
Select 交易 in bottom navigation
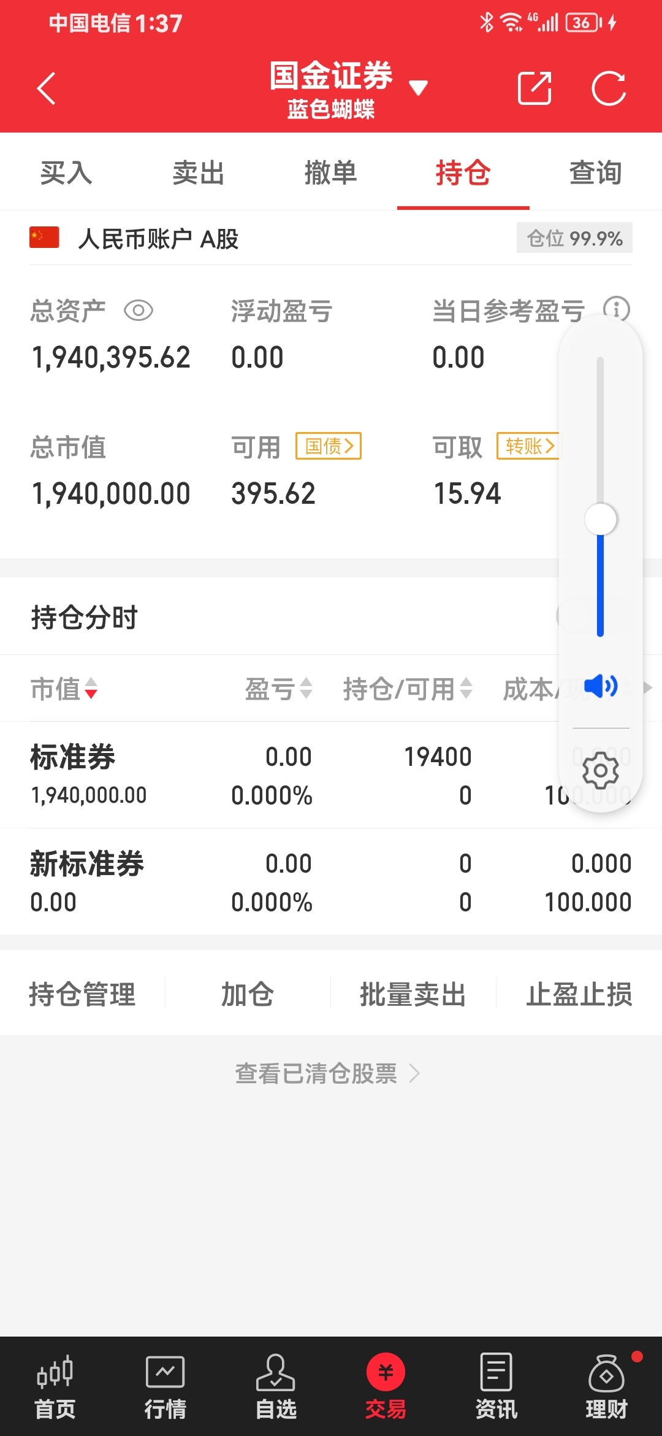click(386, 1387)
